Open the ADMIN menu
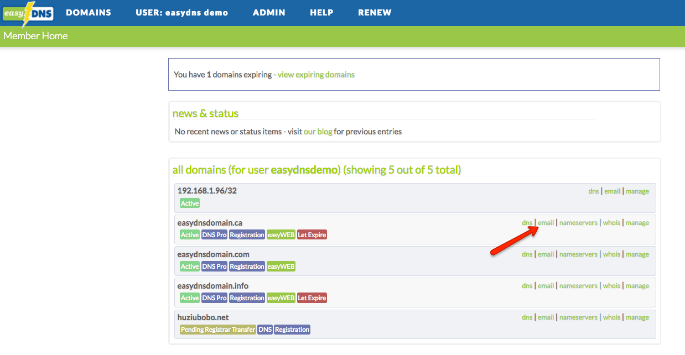This screenshot has height=355, width=685. point(269,12)
